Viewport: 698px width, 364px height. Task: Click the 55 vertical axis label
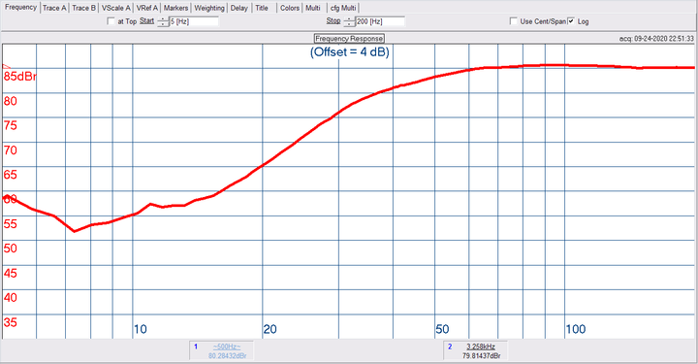pyautogui.click(x=10, y=223)
